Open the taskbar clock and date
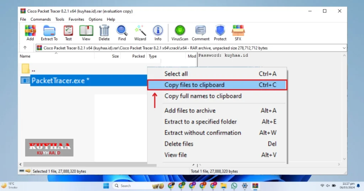This screenshot has height=191, width=364. click(347, 186)
